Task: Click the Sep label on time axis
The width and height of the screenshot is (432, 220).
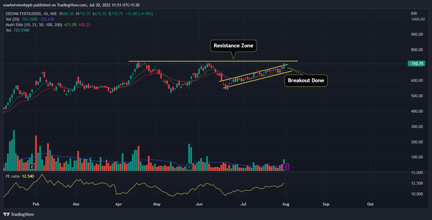Action: [x=326, y=204]
